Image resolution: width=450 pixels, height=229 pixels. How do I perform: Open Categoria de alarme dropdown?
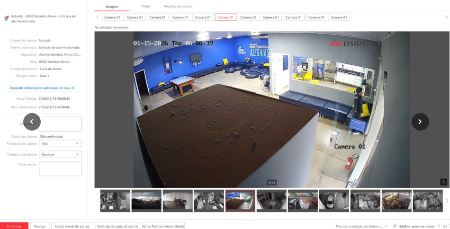tap(60, 154)
